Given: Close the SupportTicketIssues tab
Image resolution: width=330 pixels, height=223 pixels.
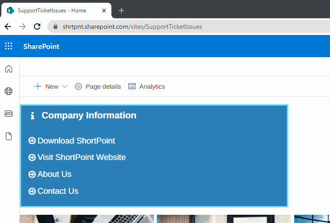Looking at the screenshot, I should click(x=104, y=11).
